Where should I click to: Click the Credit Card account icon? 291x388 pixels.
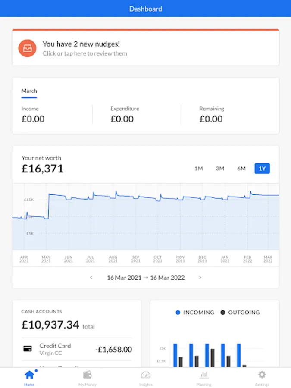point(28,349)
